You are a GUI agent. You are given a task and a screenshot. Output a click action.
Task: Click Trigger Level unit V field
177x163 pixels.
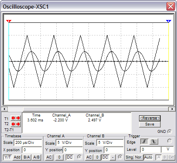click(x=168, y=150)
